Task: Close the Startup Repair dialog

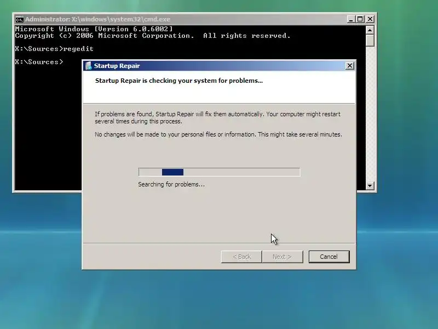Action: click(349, 66)
